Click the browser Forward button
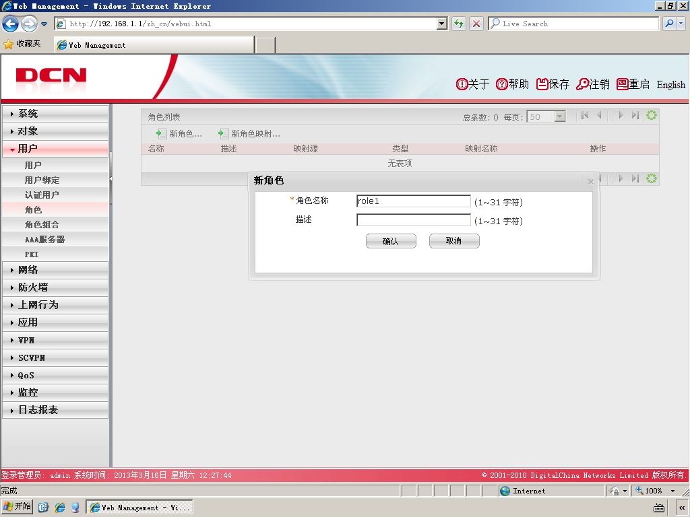The image size is (690, 517). click(x=29, y=24)
